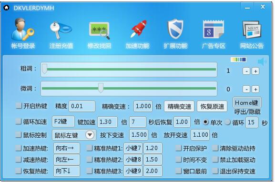Image resolution: width=275 pixels, height=182 pixels.
Task: Click 微调 minus button
Action: tap(246, 89)
